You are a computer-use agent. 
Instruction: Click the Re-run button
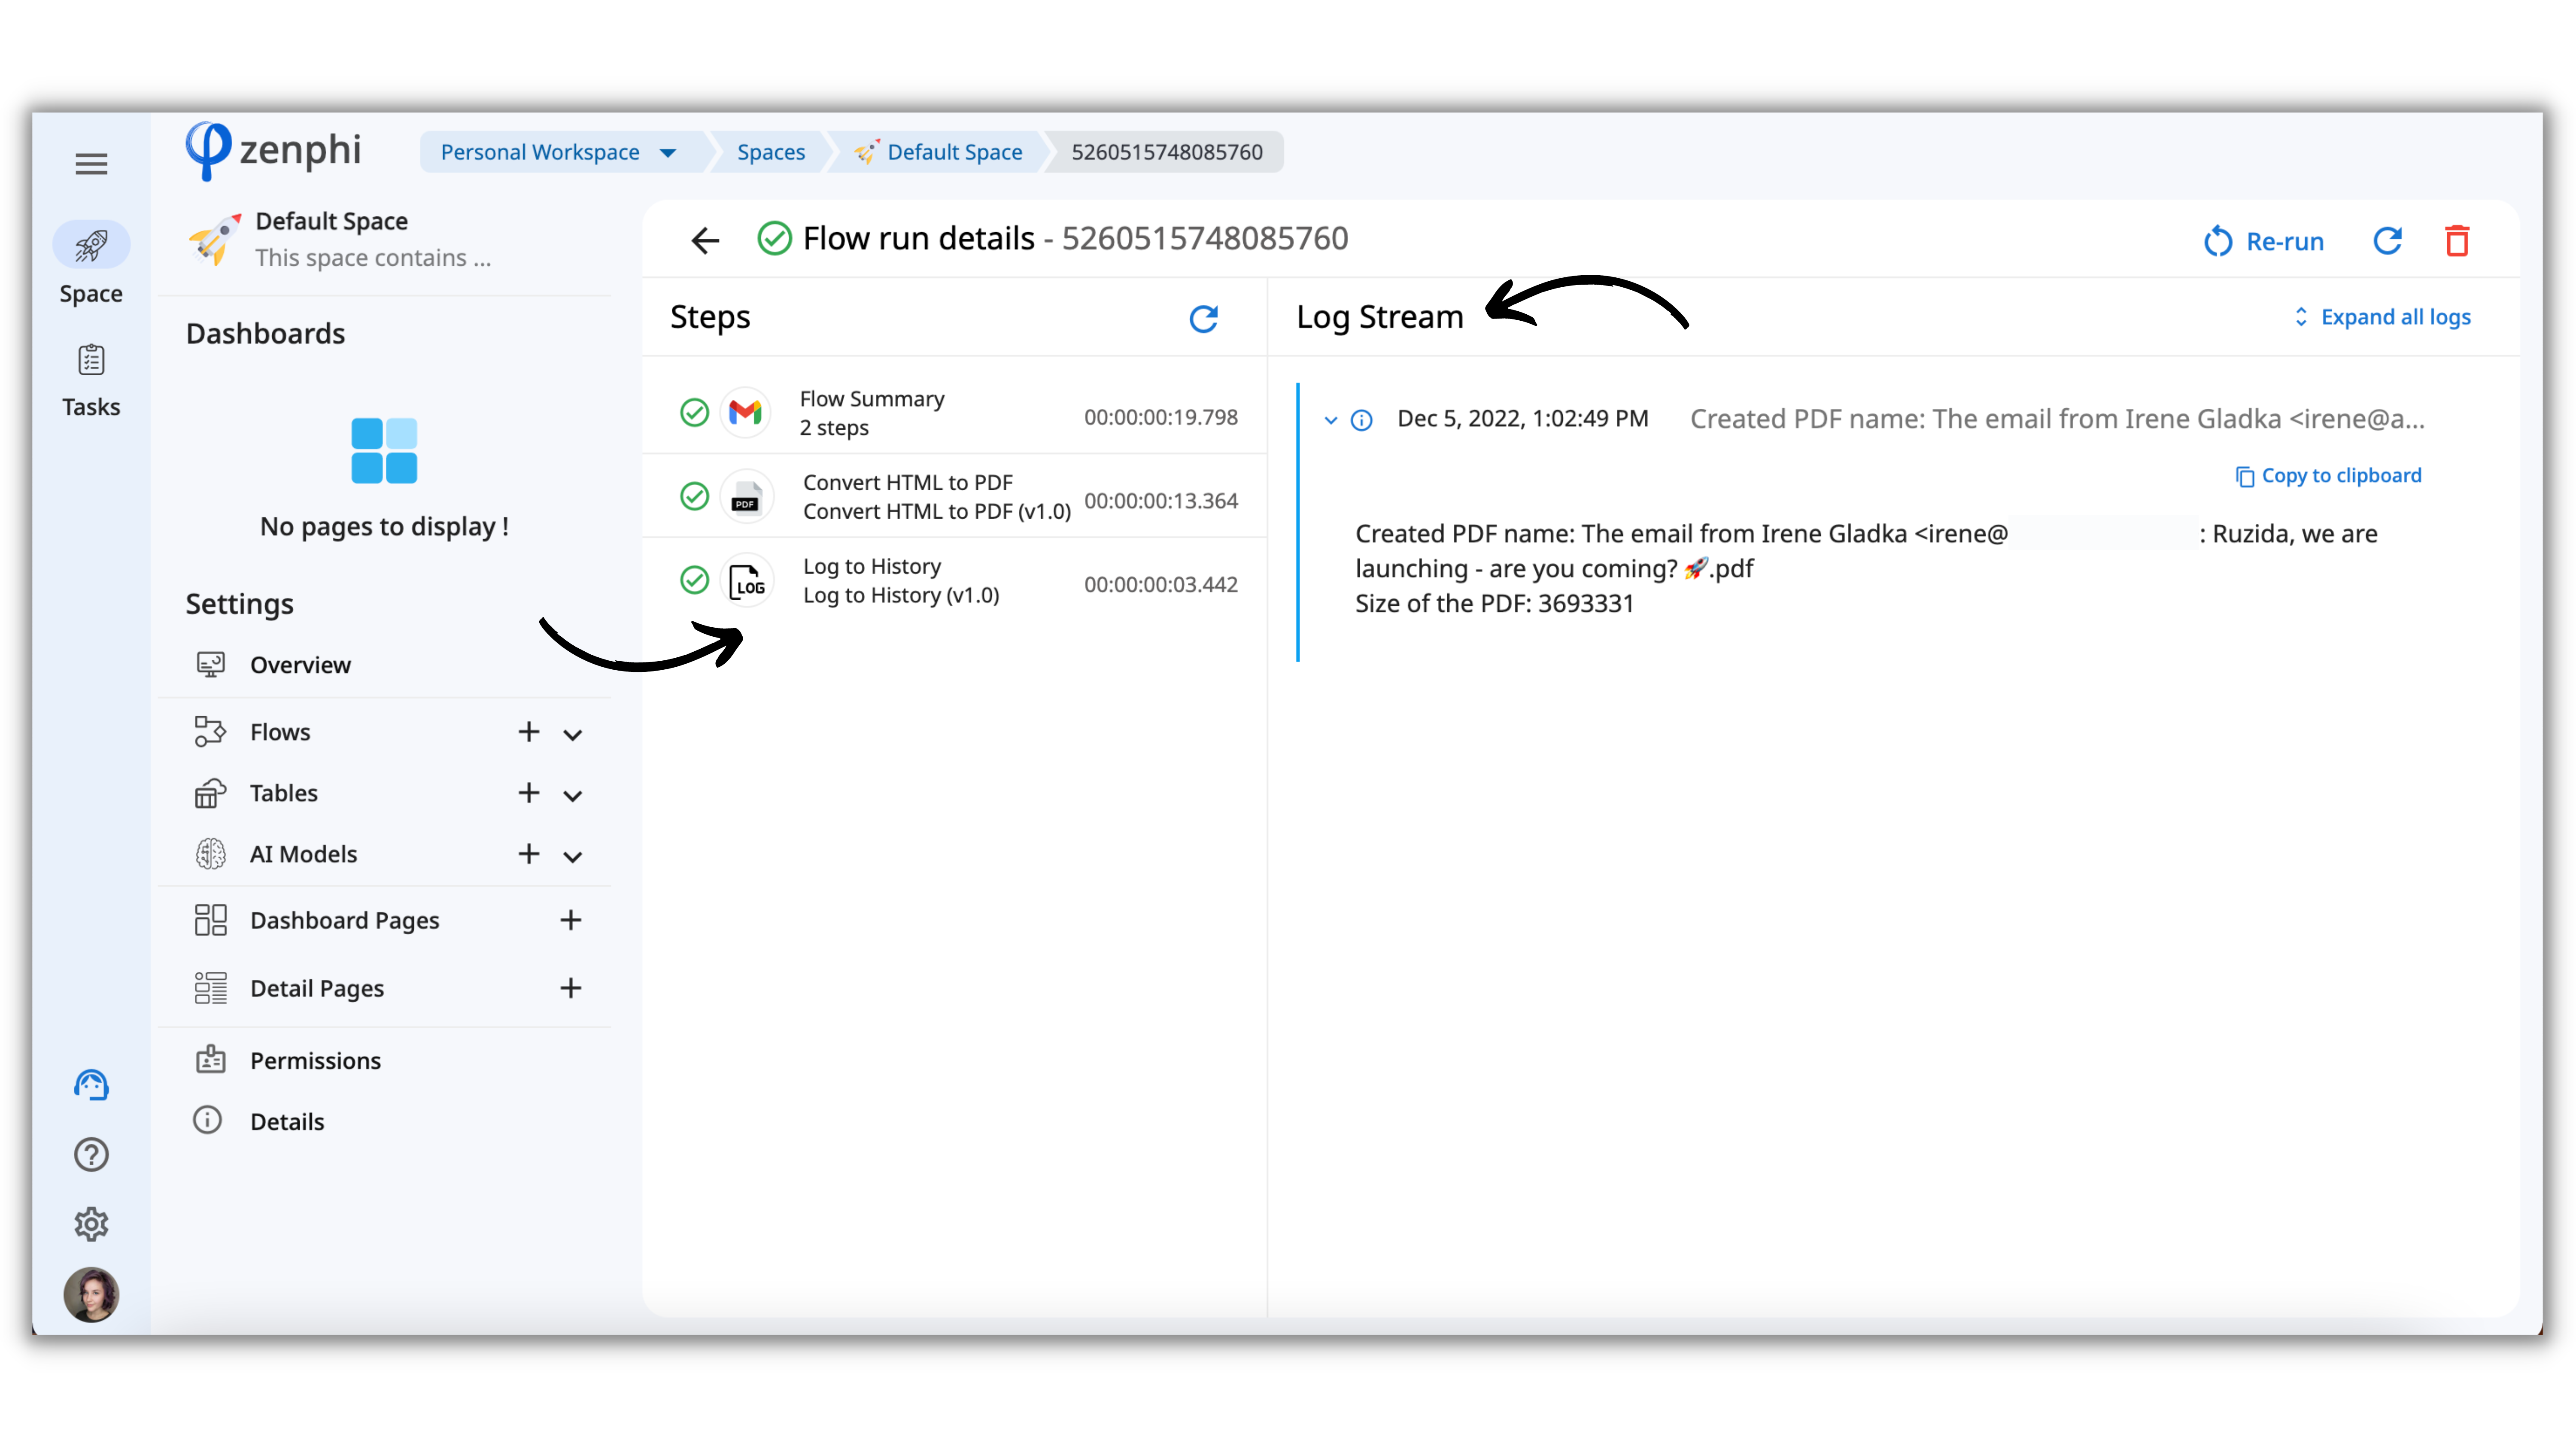(x=2264, y=241)
